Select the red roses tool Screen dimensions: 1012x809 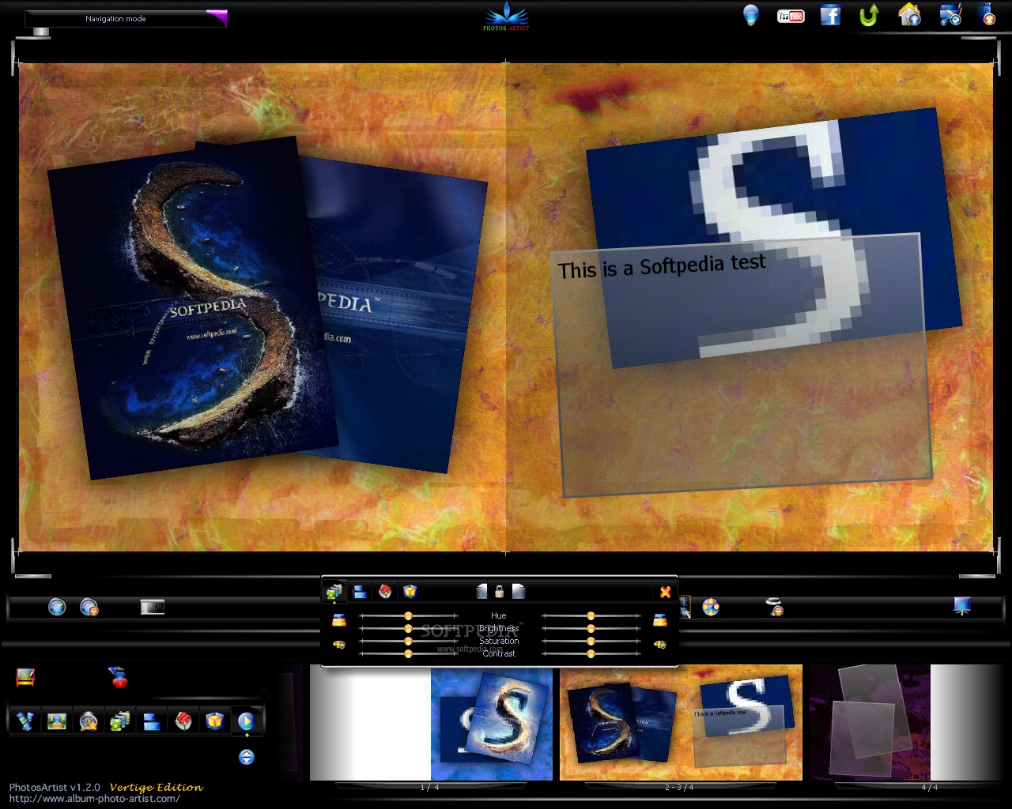(x=183, y=721)
